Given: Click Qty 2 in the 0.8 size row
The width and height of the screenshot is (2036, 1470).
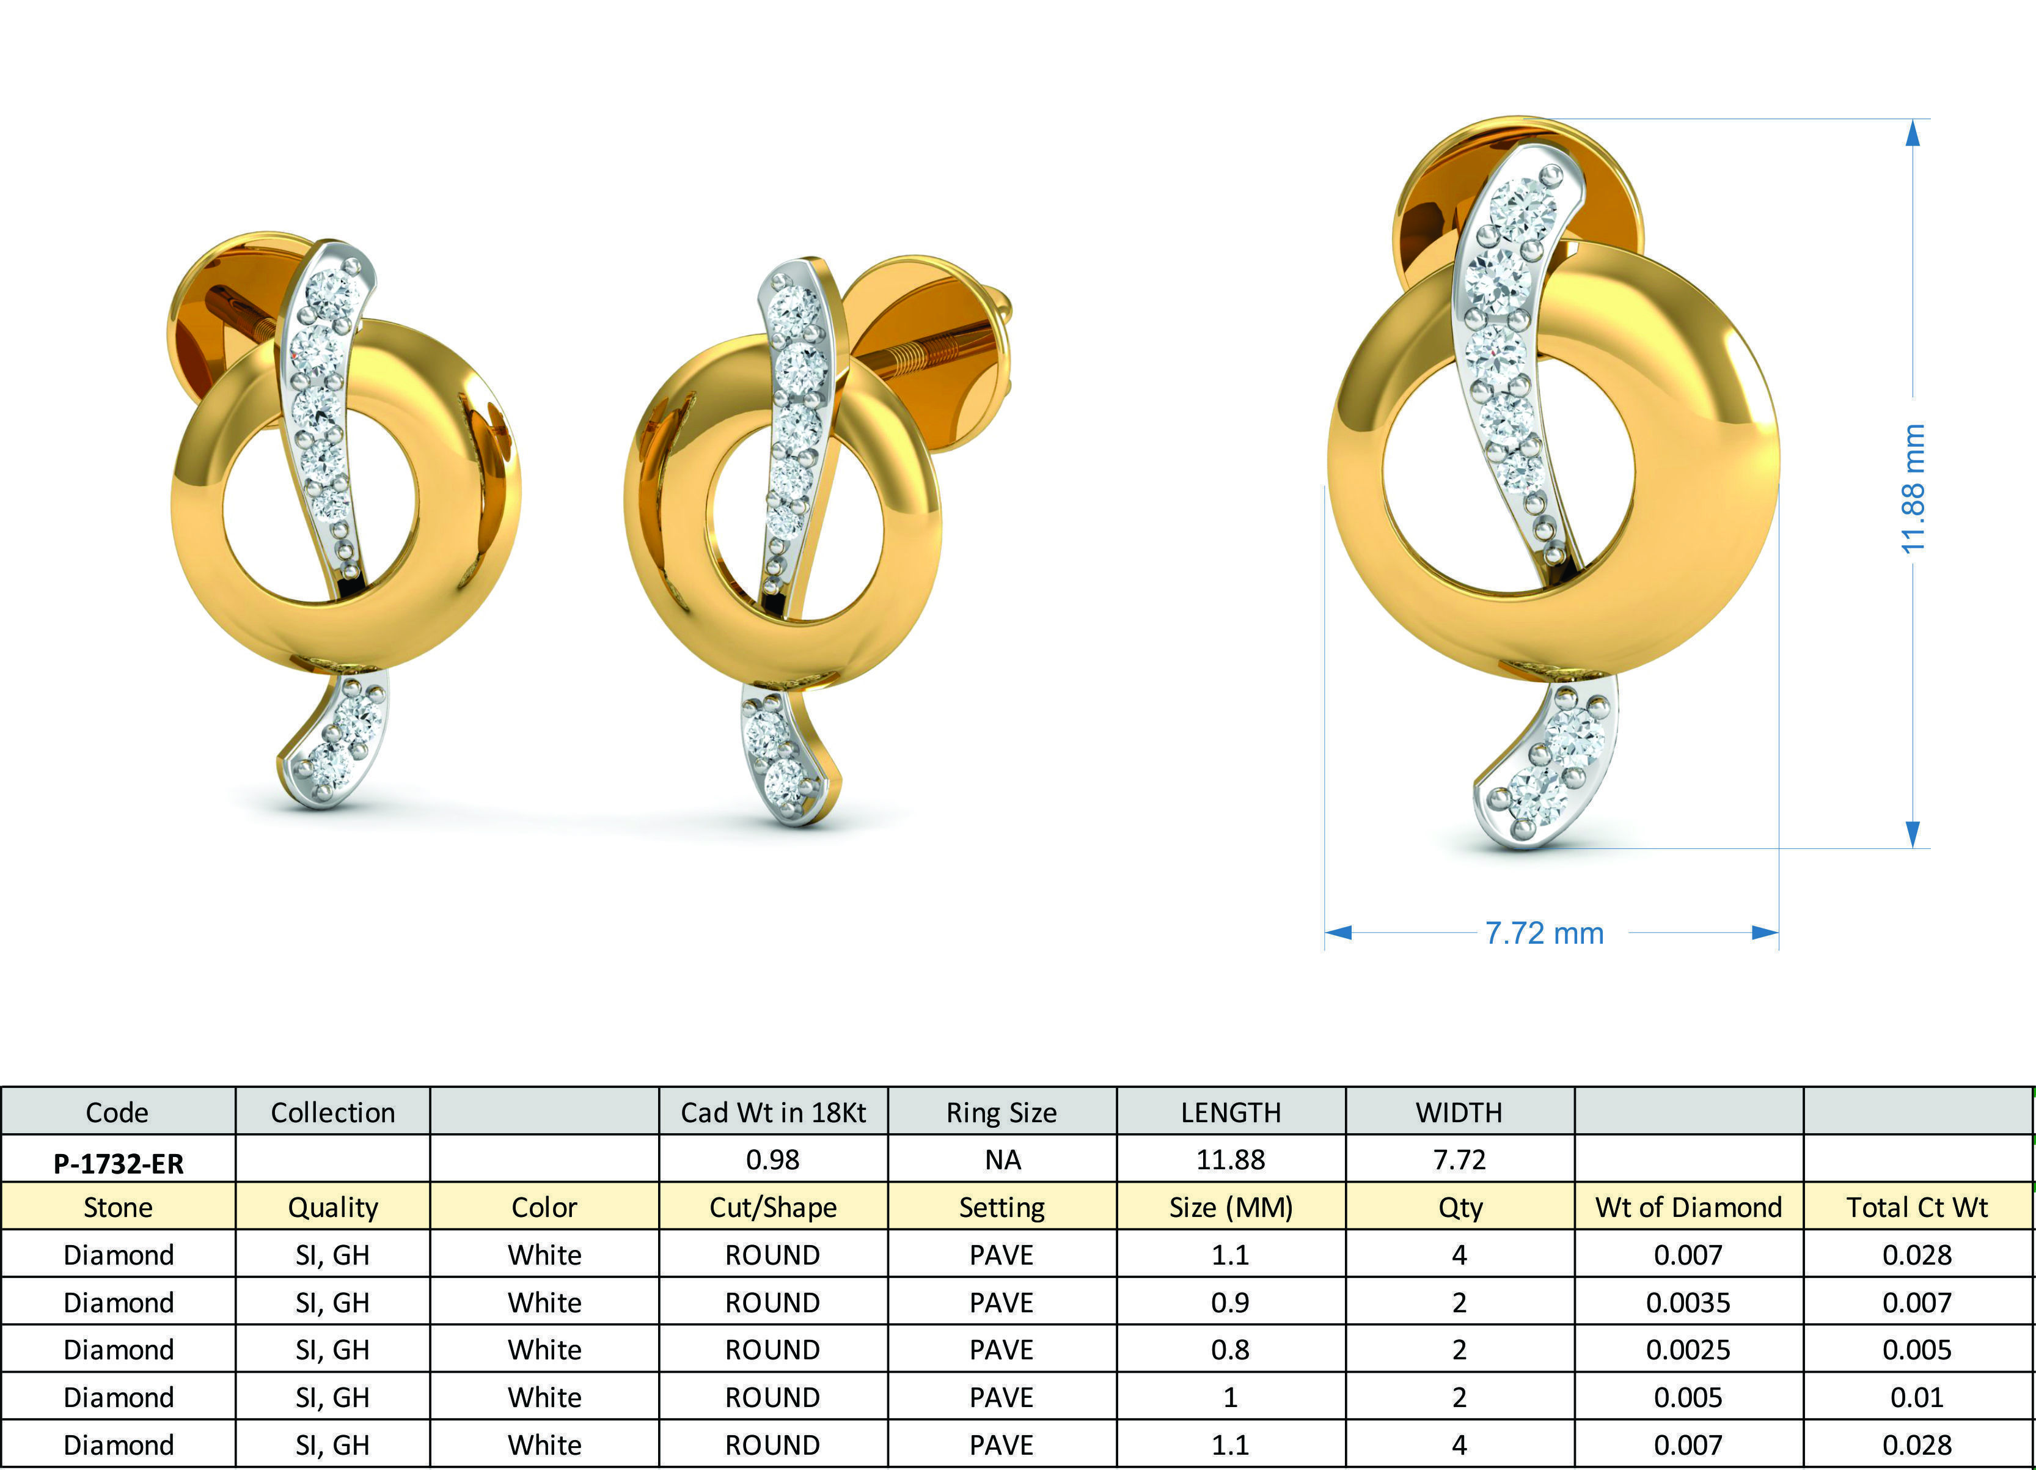Looking at the screenshot, I should coord(1460,1350).
